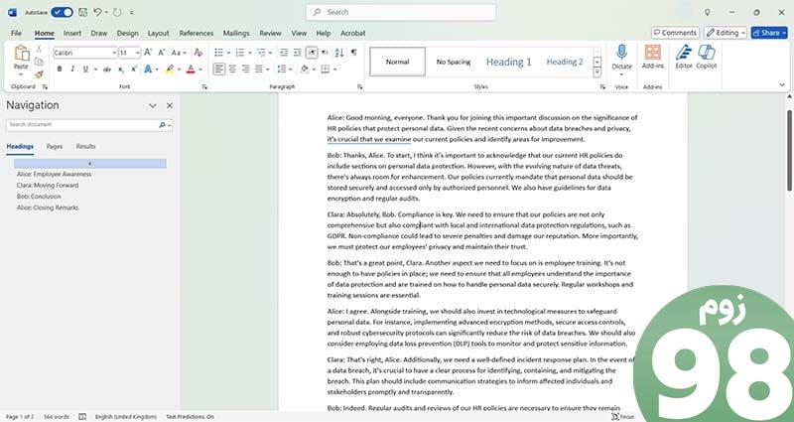Collapse the ribbon with the chevron

pos(782,85)
